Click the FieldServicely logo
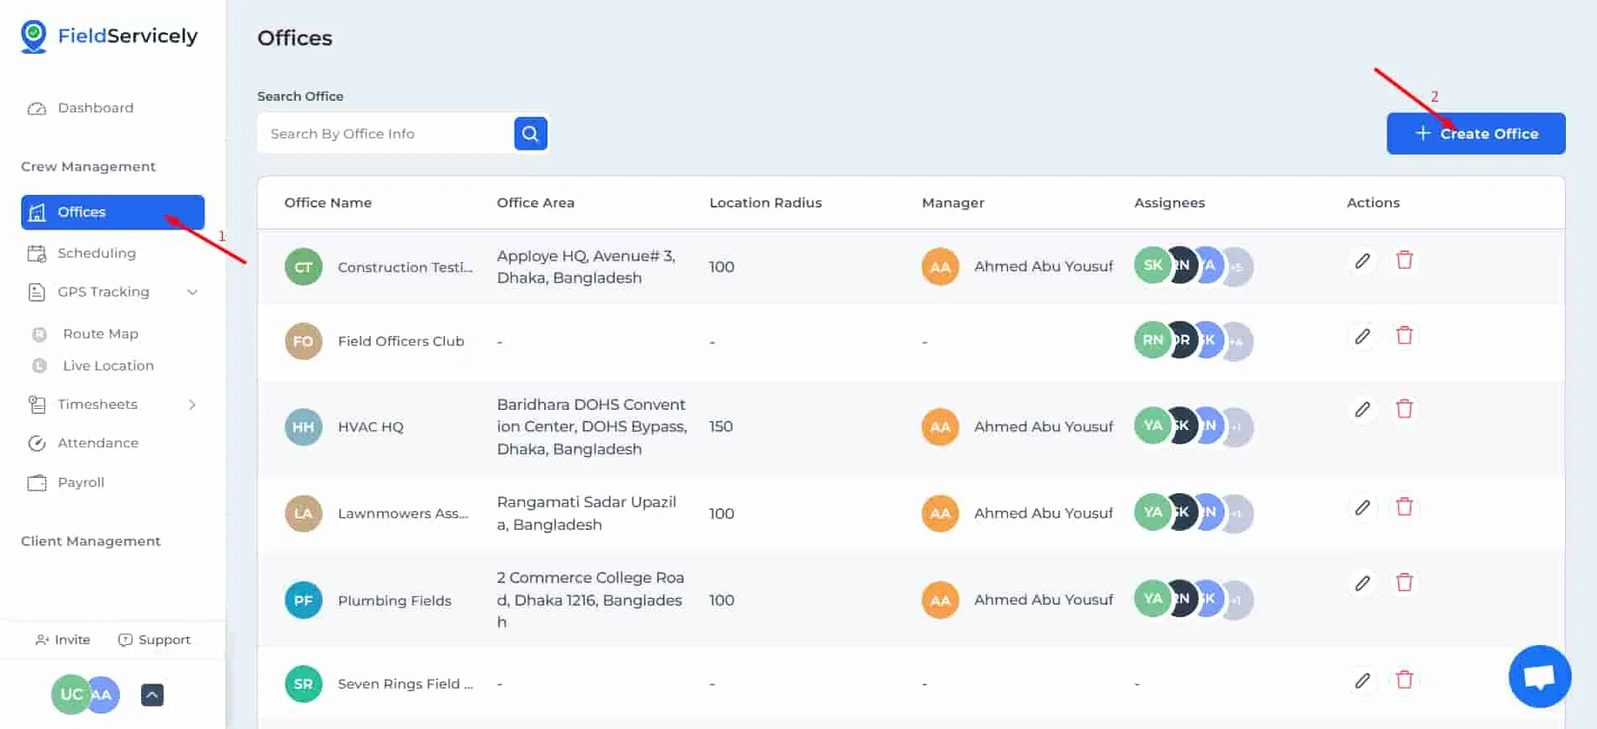 tap(109, 36)
